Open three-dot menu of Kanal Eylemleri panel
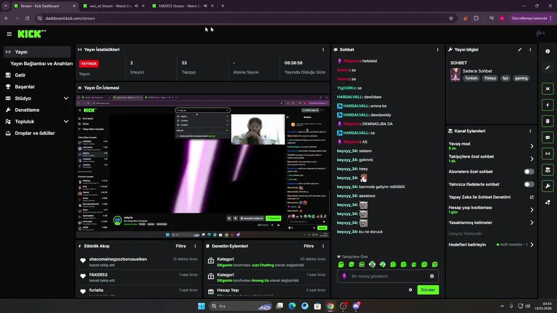This screenshot has height=313, width=557. point(530,131)
